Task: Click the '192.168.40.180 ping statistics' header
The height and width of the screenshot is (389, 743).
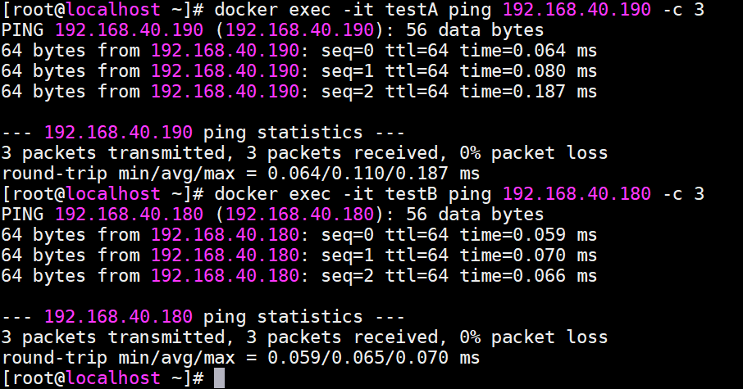Action: click(203, 317)
